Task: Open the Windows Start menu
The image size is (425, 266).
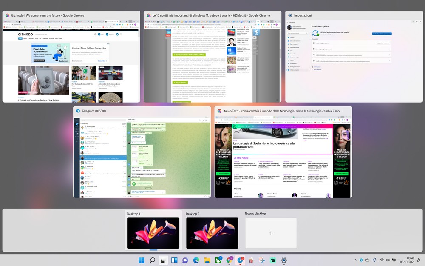Action: click(x=141, y=260)
